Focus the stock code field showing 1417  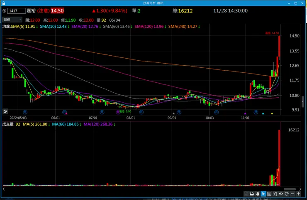pyautogui.click(x=16, y=11)
